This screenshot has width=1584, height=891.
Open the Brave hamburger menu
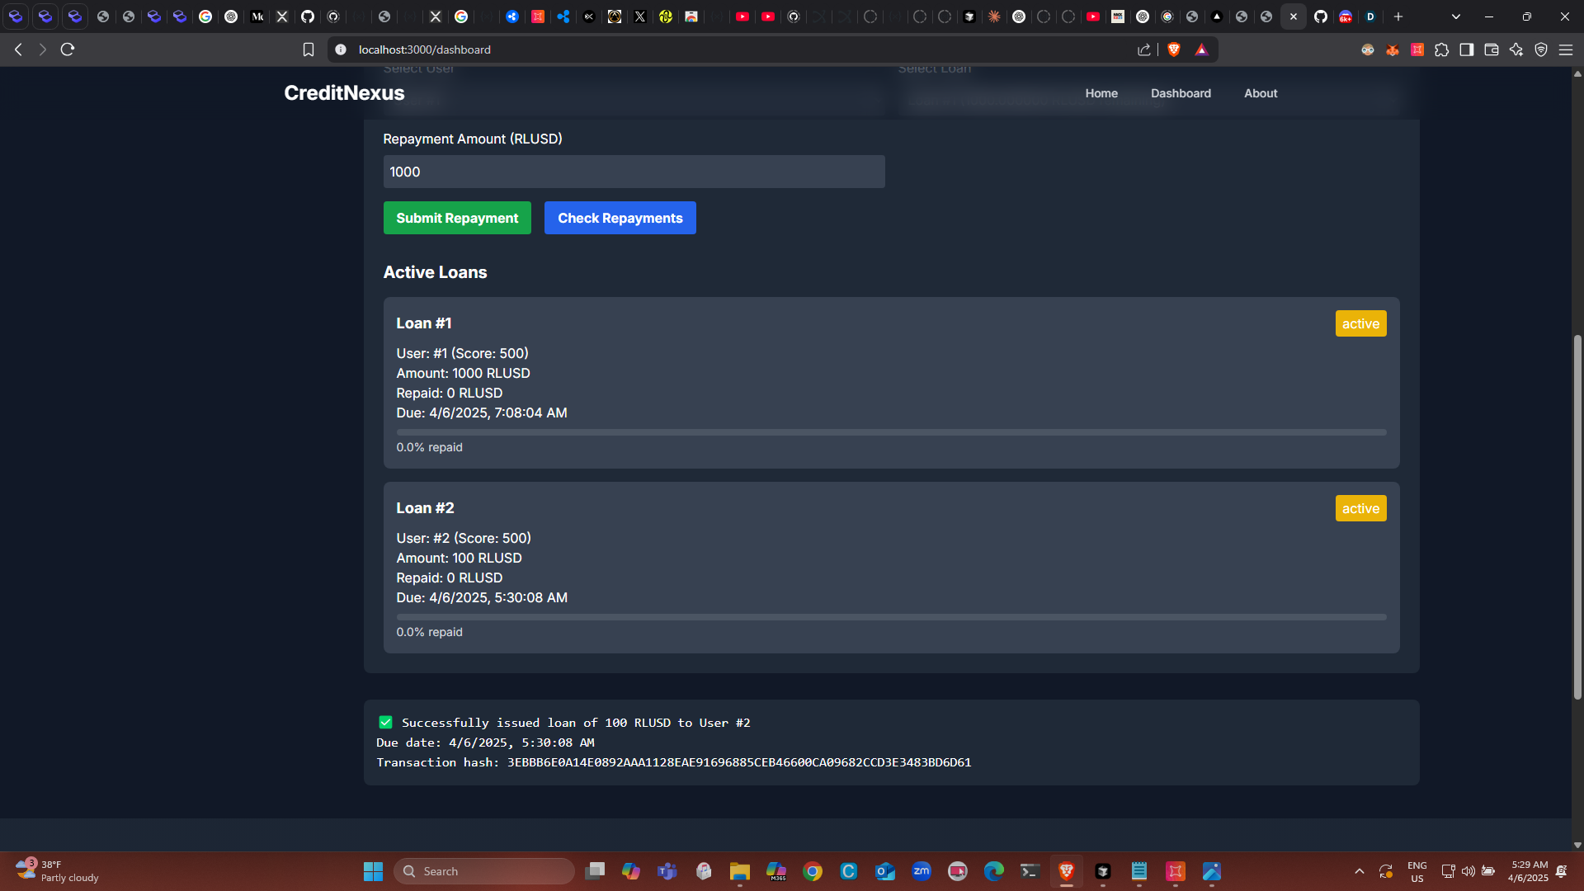(x=1566, y=49)
